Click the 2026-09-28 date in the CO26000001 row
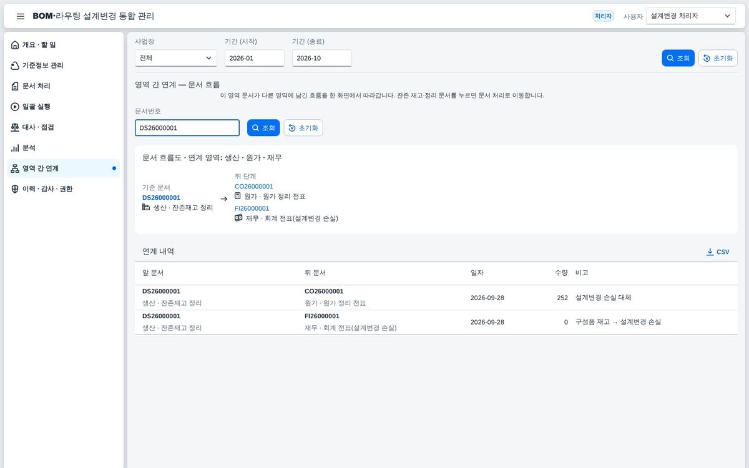 (487, 298)
